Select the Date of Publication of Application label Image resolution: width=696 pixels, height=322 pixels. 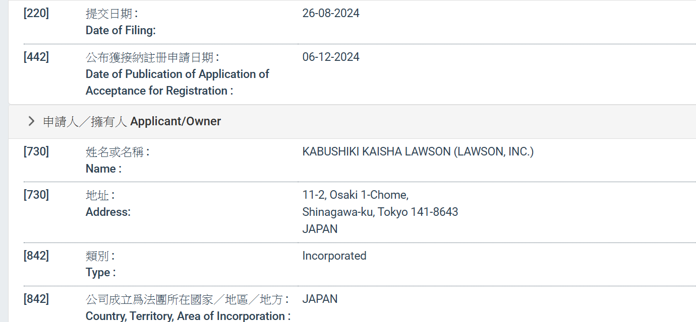(177, 74)
